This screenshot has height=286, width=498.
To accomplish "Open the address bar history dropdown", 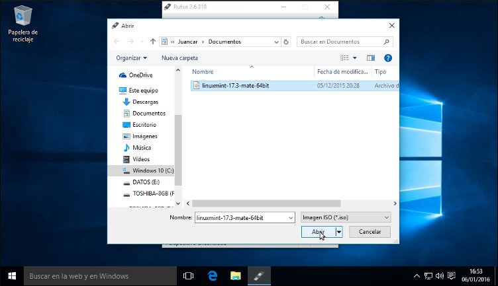I will coord(276,42).
